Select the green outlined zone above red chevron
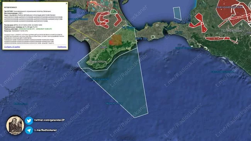 113,11
